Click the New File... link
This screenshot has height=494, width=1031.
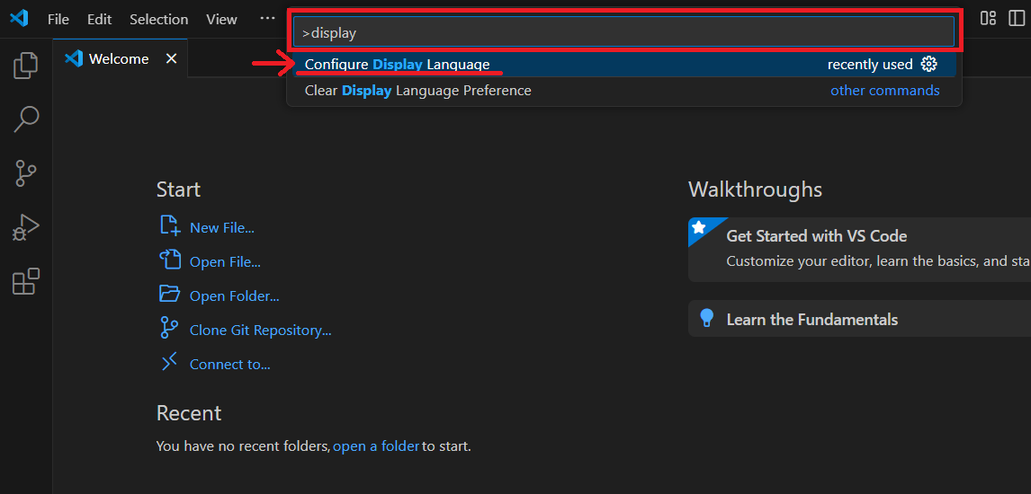(x=221, y=228)
